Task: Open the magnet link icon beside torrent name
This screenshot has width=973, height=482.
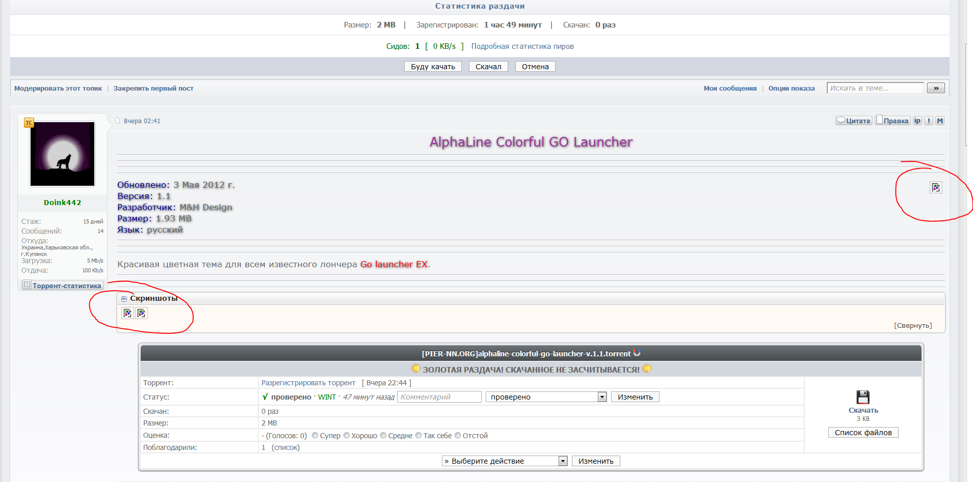Action: pos(637,353)
